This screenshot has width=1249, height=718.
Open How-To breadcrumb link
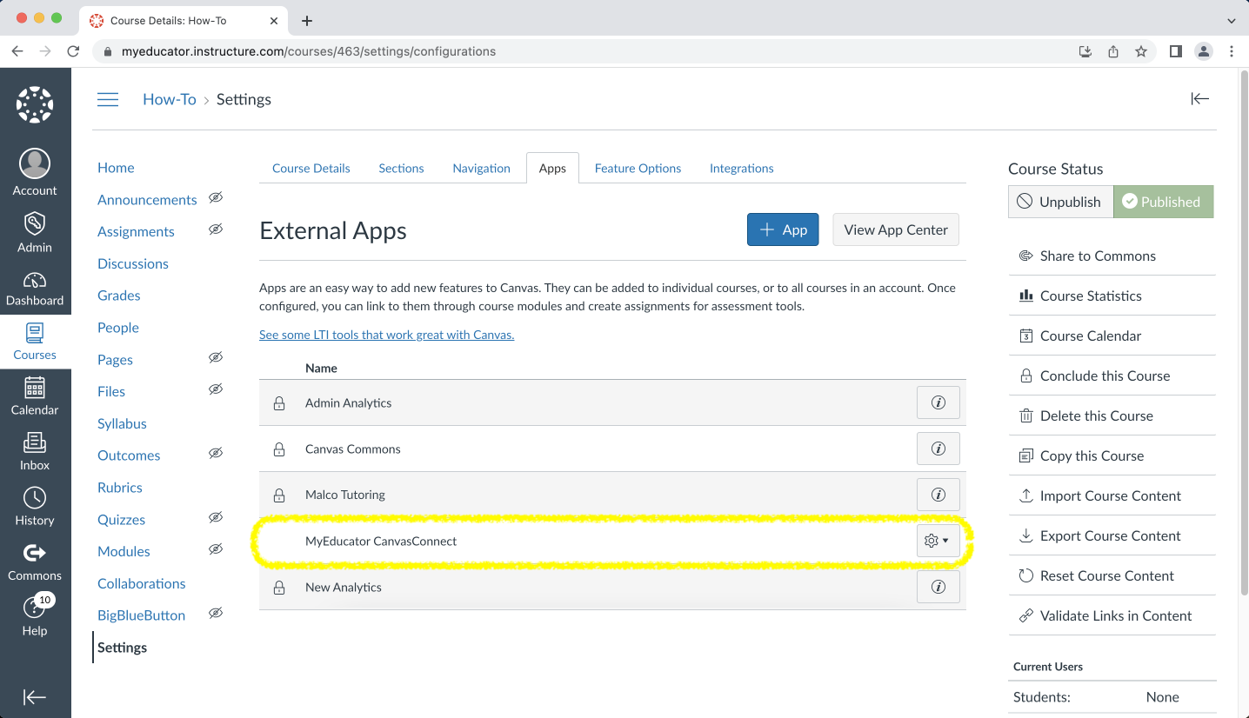170,99
